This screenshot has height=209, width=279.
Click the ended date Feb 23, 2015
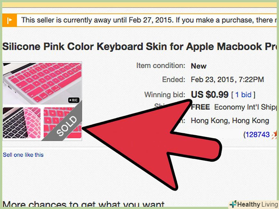point(227,80)
